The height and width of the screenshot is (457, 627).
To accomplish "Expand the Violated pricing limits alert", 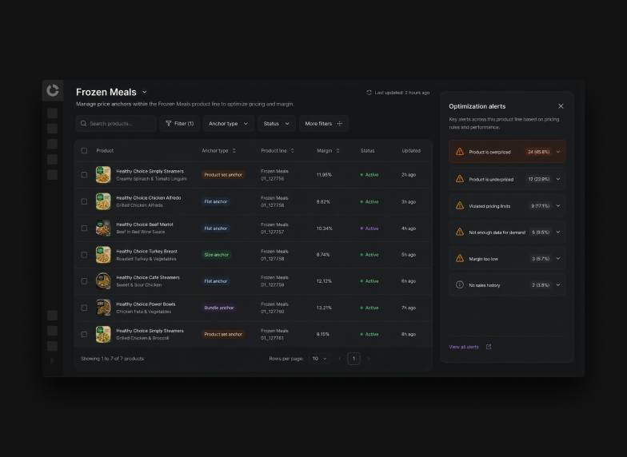I will 558,206.
